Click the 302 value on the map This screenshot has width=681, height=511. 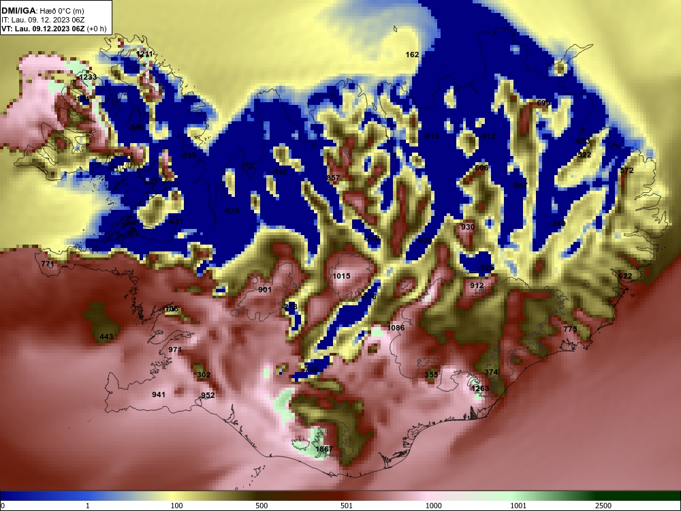coord(204,375)
